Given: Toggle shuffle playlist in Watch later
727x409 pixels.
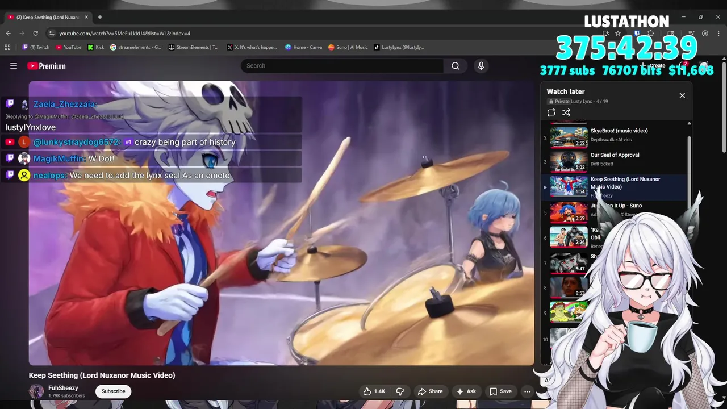Looking at the screenshot, I should tap(566, 112).
